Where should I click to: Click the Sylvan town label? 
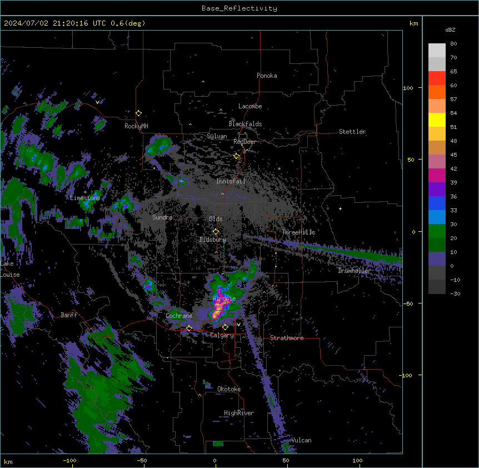(217, 136)
